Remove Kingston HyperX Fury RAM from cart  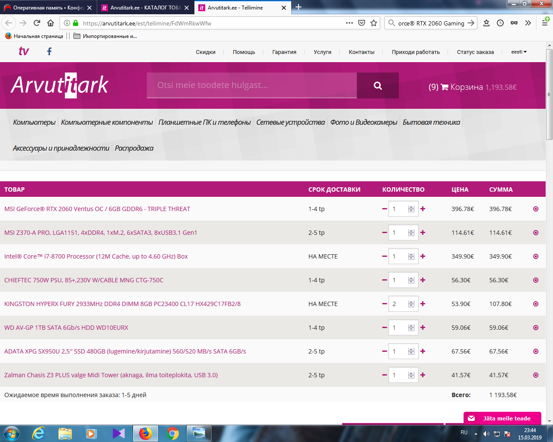click(x=536, y=304)
